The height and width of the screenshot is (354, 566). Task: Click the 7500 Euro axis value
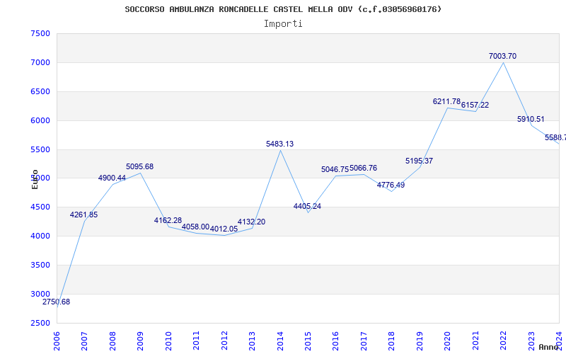40,33
